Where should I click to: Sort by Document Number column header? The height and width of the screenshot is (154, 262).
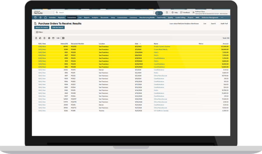click(x=77, y=44)
